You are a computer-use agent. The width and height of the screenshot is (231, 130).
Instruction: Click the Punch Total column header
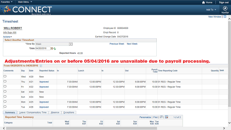tap(154, 71)
